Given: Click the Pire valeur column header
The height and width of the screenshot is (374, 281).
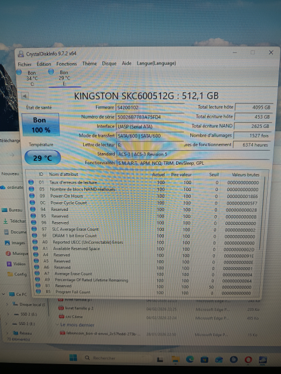Looking at the screenshot, I should click(x=181, y=175).
